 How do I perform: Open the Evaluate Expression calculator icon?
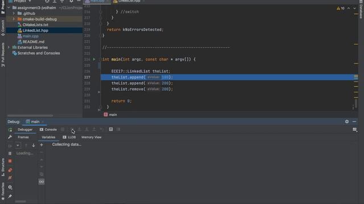pyautogui.click(x=111, y=129)
